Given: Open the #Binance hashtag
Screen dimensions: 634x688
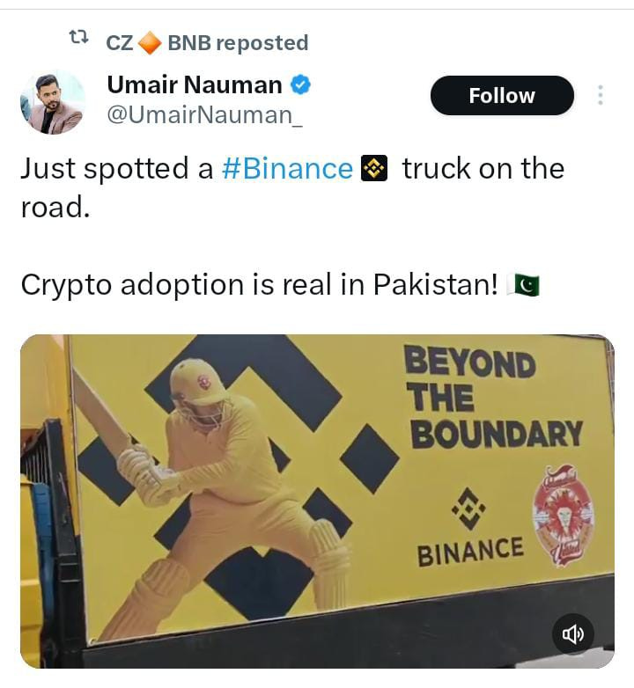Looking at the screenshot, I should [x=287, y=169].
